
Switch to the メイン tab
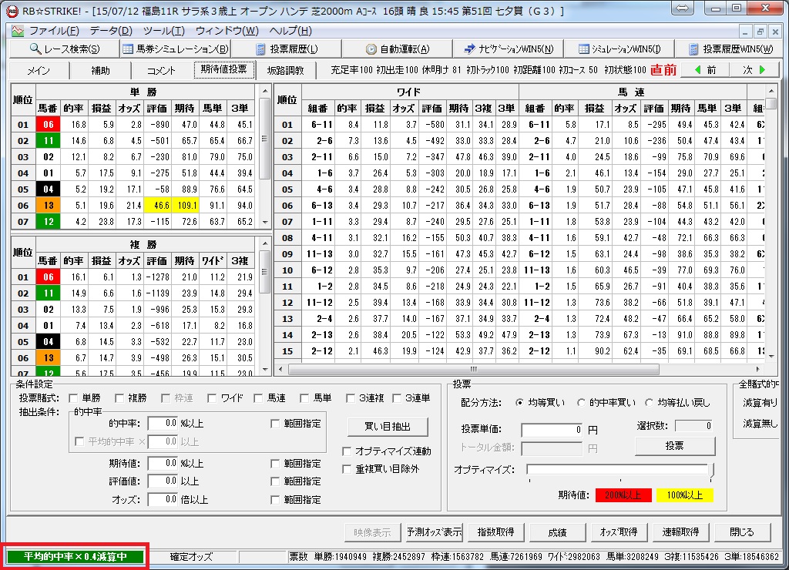coord(39,70)
